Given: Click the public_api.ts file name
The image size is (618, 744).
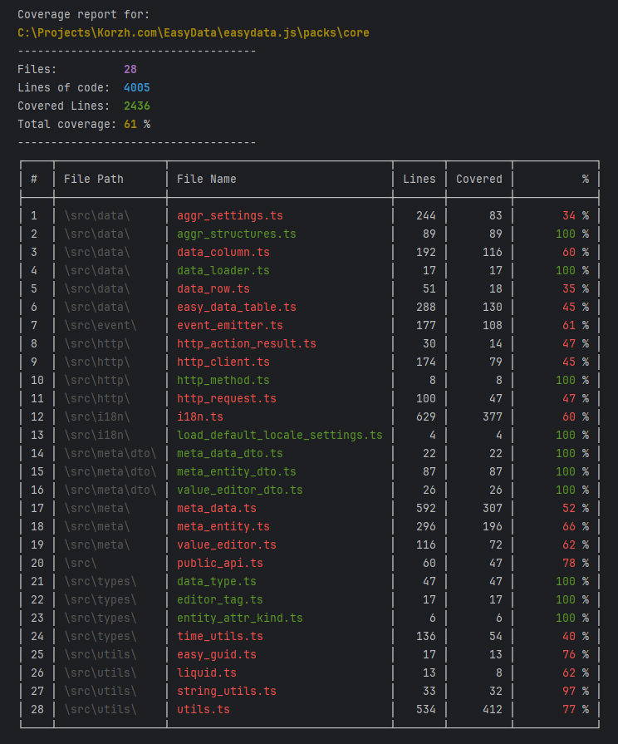Looking at the screenshot, I should (220, 564).
